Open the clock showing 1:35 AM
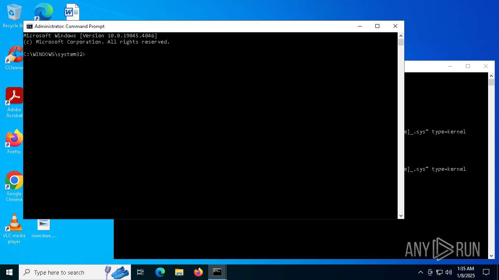The image size is (499, 280). click(466, 272)
